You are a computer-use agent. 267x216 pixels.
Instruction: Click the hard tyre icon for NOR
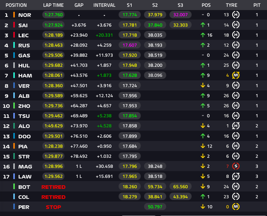pos(236,15)
